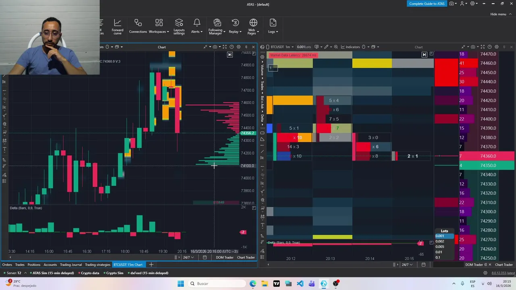
Task: Open the Connections manager
Action: coord(138,27)
